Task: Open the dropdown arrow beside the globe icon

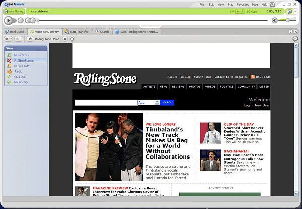Action: click(295, 12)
